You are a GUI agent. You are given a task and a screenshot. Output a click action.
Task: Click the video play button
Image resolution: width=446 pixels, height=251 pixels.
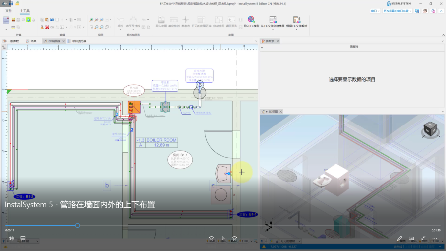223,238
